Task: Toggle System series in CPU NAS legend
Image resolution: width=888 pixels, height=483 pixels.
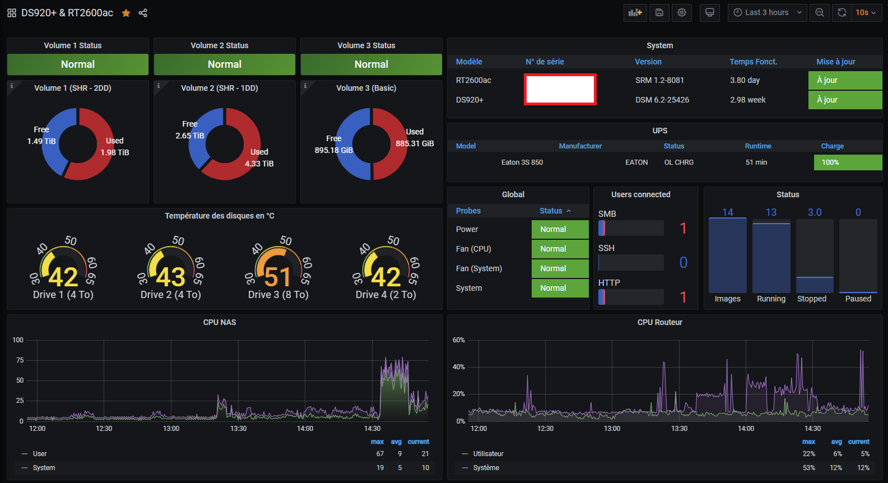Action: [44, 468]
